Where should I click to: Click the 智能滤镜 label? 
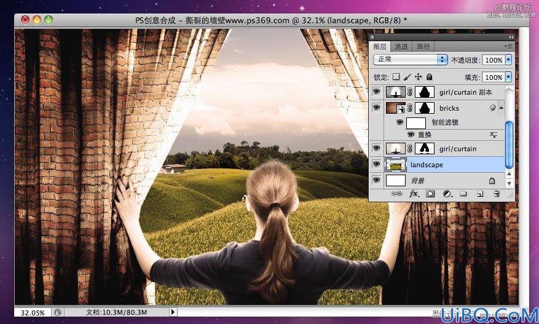point(445,122)
